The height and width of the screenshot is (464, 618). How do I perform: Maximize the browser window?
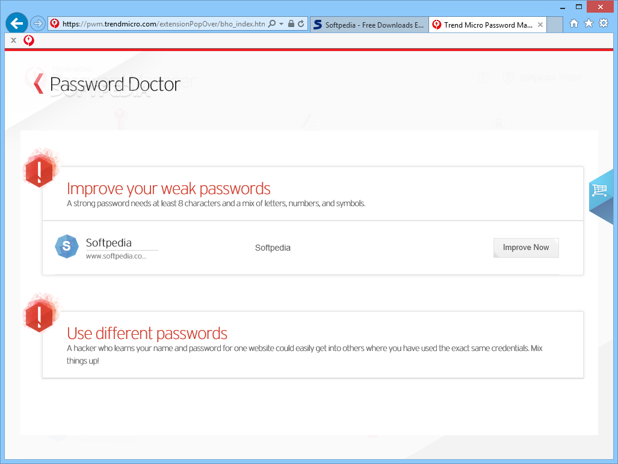(x=579, y=7)
